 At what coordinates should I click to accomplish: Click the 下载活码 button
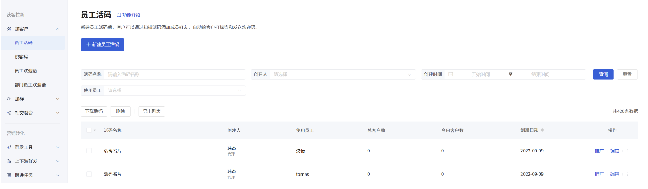coord(94,111)
